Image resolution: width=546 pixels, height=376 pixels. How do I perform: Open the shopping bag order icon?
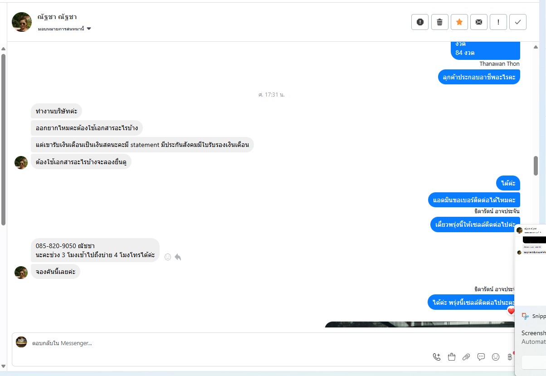(451, 357)
